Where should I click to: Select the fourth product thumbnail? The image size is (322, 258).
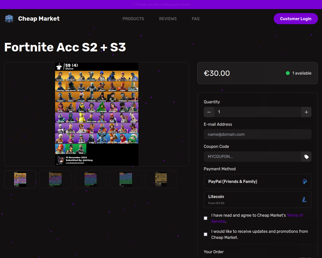tap(126, 179)
